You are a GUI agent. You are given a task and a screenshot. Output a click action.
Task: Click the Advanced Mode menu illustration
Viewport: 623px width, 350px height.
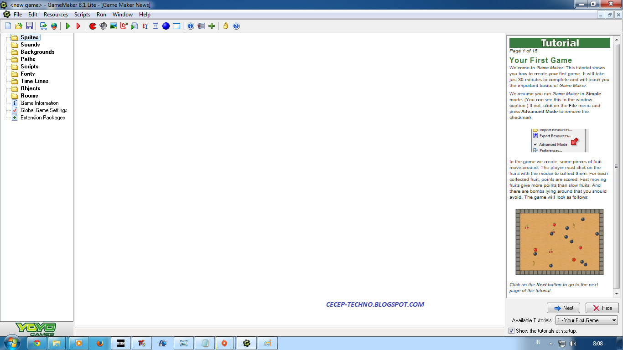[560, 140]
